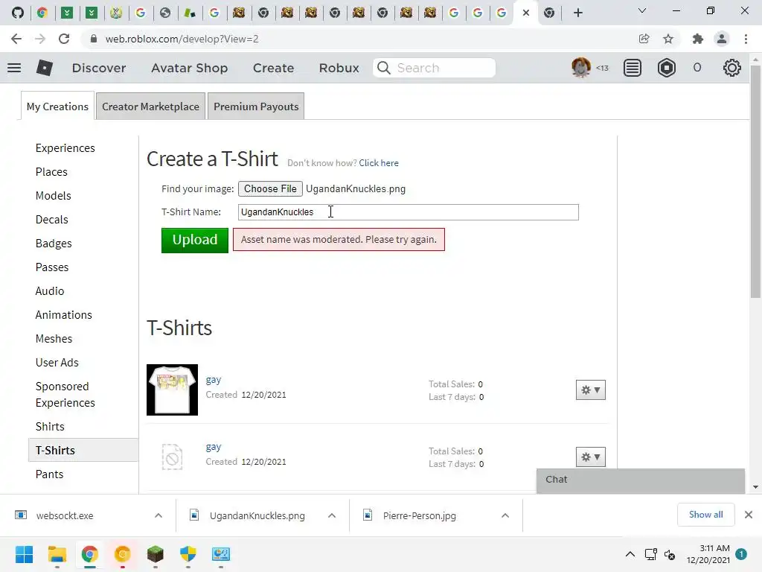Open the second gay T-shirt link

pyautogui.click(x=214, y=447)
